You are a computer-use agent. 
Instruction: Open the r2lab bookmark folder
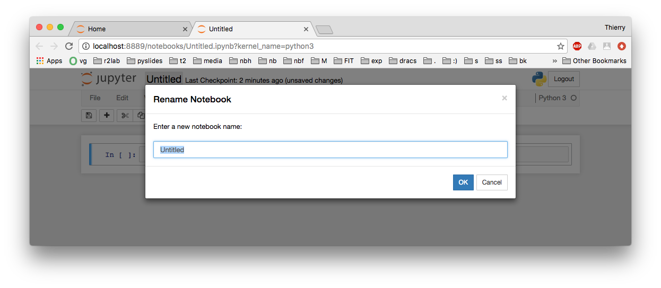point(107,61)
